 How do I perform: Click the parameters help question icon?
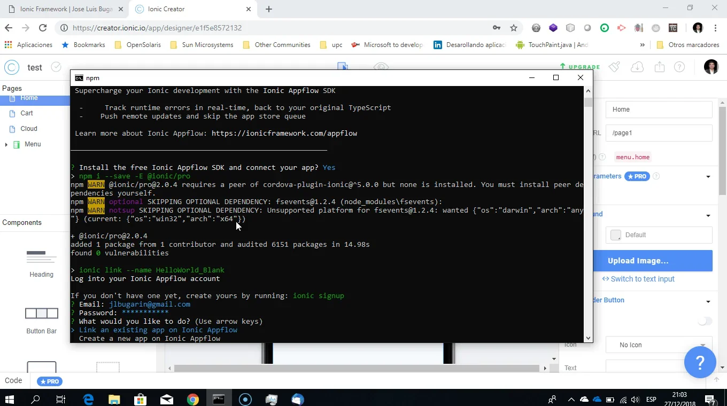point(656,176)
